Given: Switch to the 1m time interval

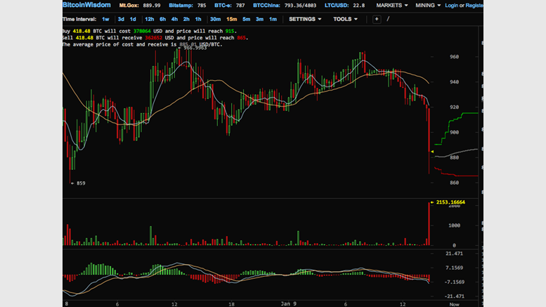Looking at the screenshot, I should coord(273,19).
